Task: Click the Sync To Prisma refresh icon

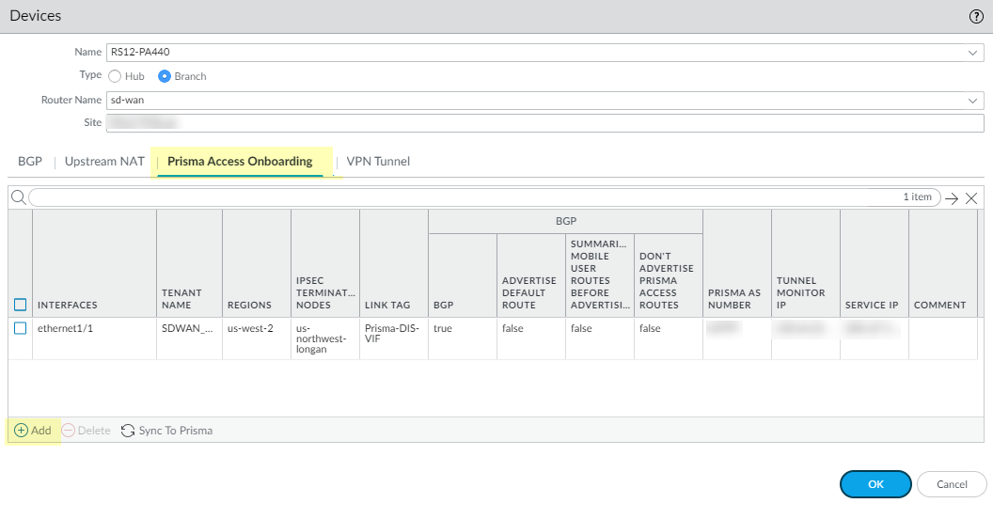Action: 128,431
